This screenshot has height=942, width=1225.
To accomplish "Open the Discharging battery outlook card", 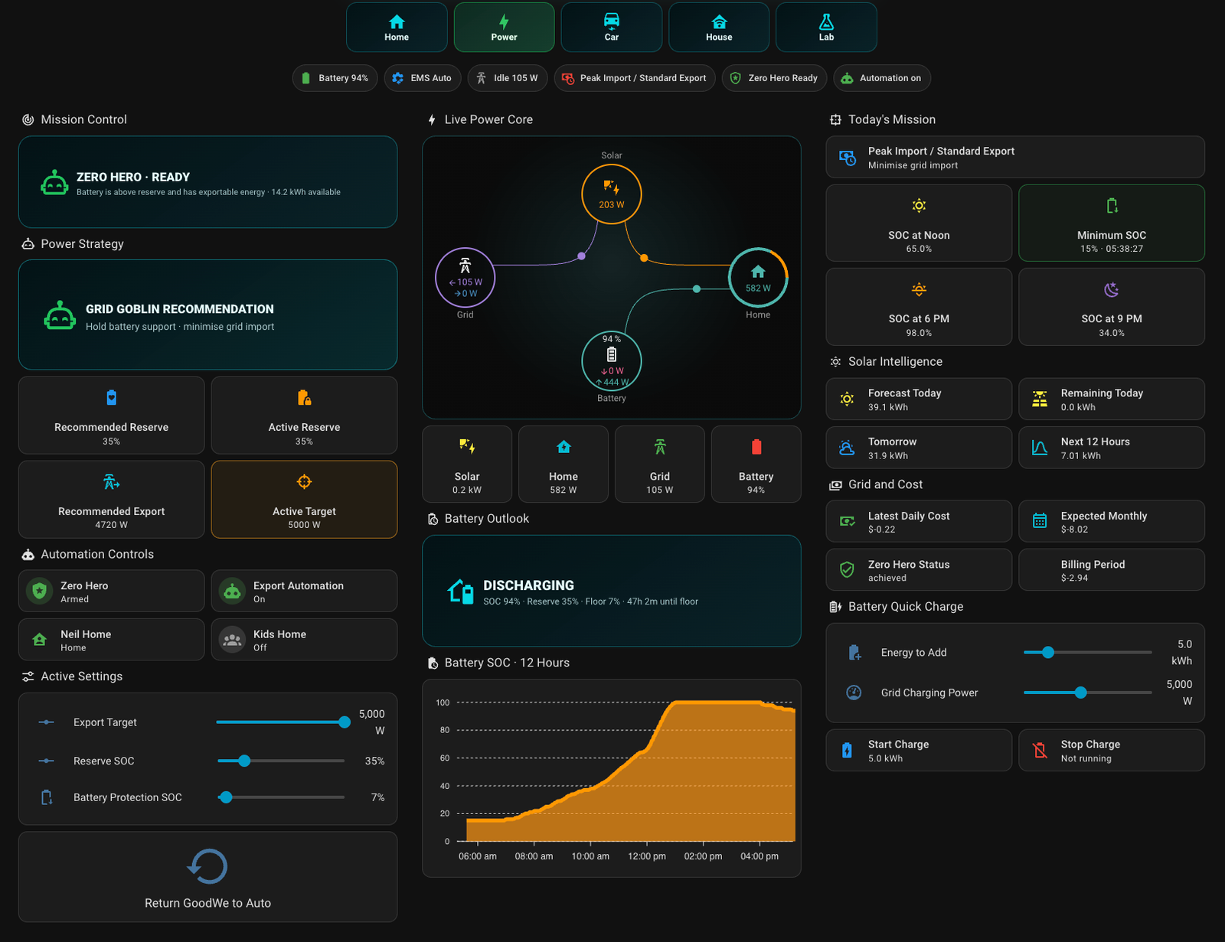I will (x=612, y=591).
